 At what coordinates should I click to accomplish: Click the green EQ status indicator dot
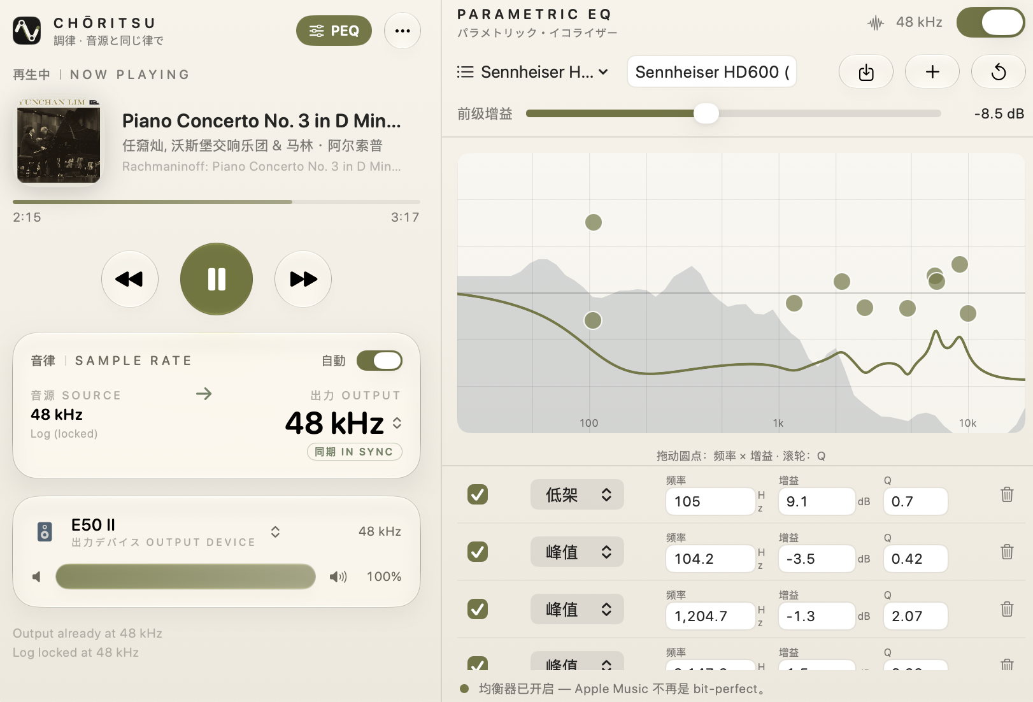point(464,689)
